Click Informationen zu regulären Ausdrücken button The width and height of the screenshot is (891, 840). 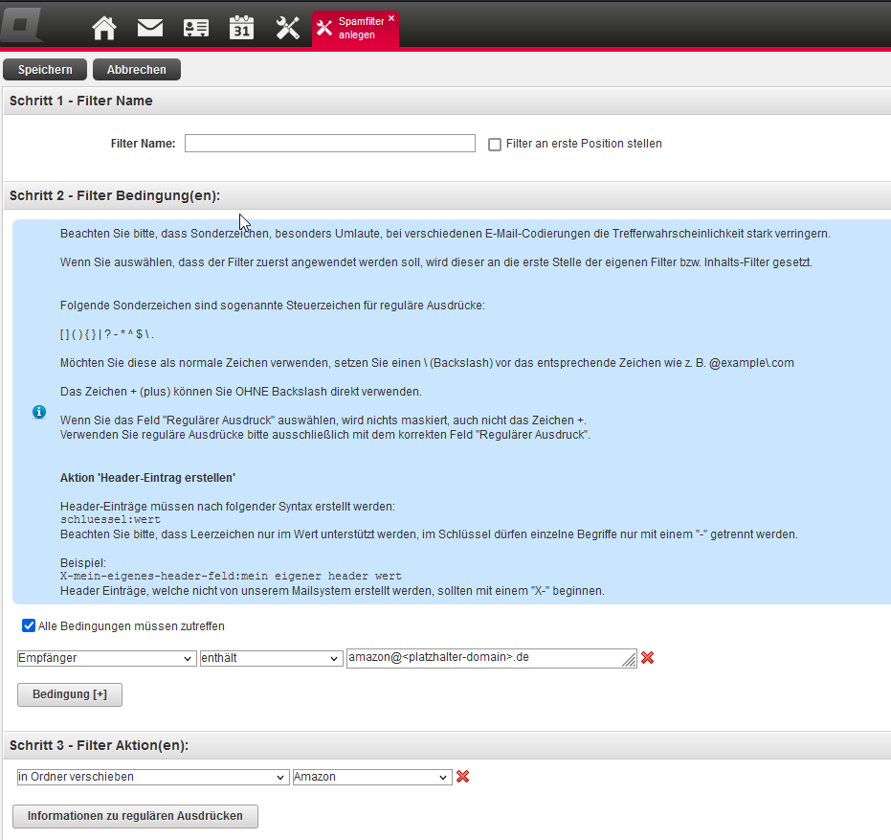(x=135, y=816)
